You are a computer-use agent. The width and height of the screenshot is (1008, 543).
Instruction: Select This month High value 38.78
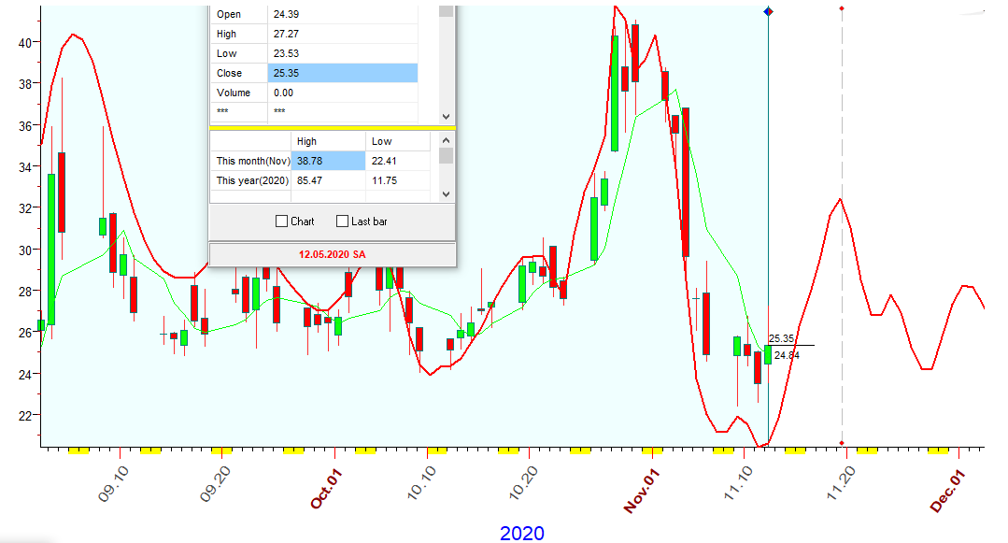[328, 161]
